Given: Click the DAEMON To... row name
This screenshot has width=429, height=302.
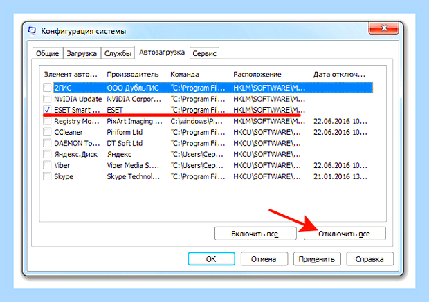Looking at the screenshot, I should (77, 144).
